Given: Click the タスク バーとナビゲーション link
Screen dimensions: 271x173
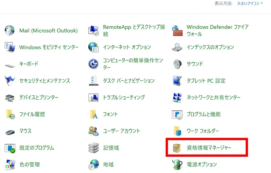Looking at the screenshot, I should 129,81.
